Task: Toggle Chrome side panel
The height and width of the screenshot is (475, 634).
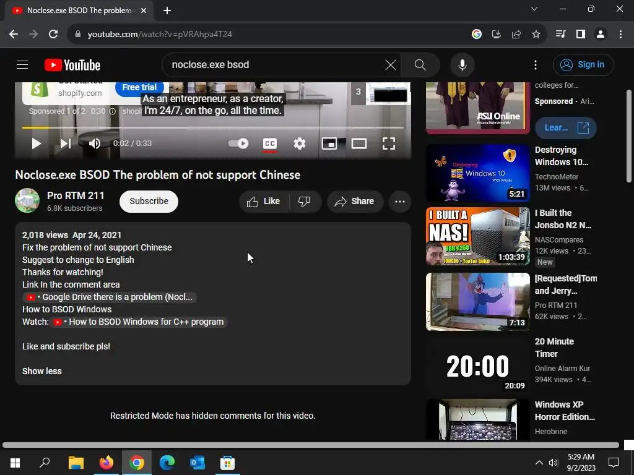Action: point(581,34)
